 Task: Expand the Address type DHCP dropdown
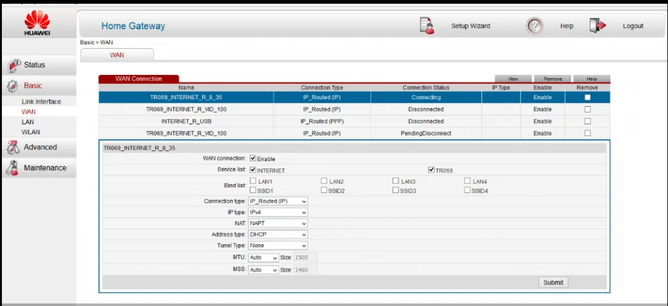[x=277, y=234]
